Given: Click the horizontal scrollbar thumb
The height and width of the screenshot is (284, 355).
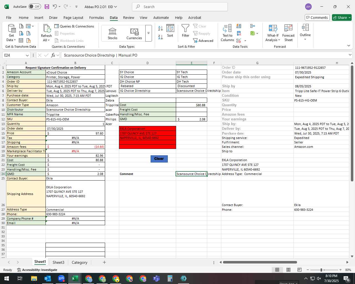Looking at the screenshot, I should click(260, 262).
